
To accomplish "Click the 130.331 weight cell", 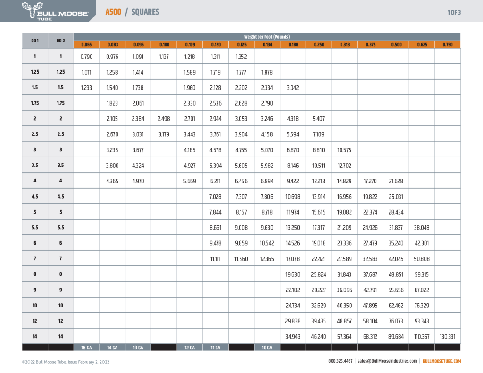I will coord(447,337).
